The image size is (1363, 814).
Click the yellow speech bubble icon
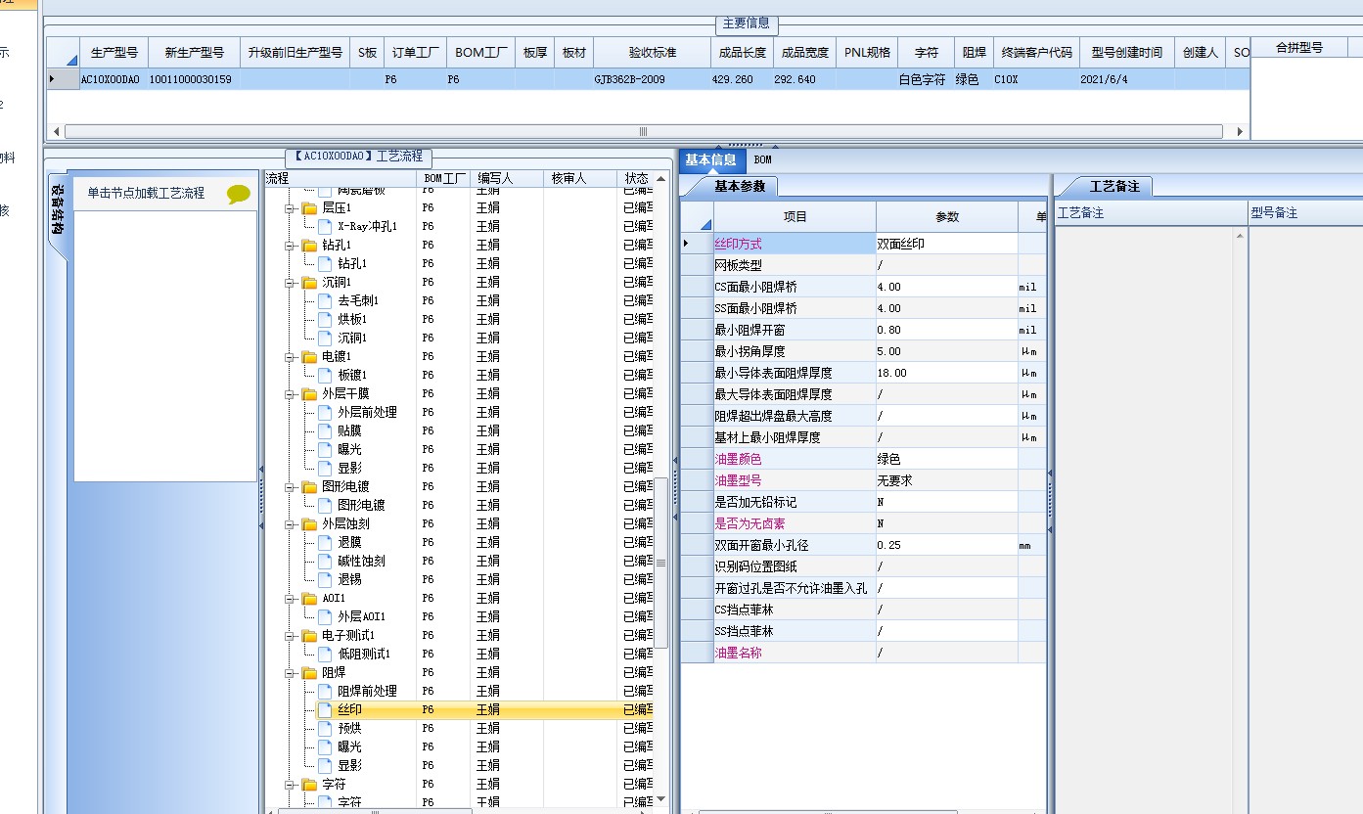click(239, 194)
